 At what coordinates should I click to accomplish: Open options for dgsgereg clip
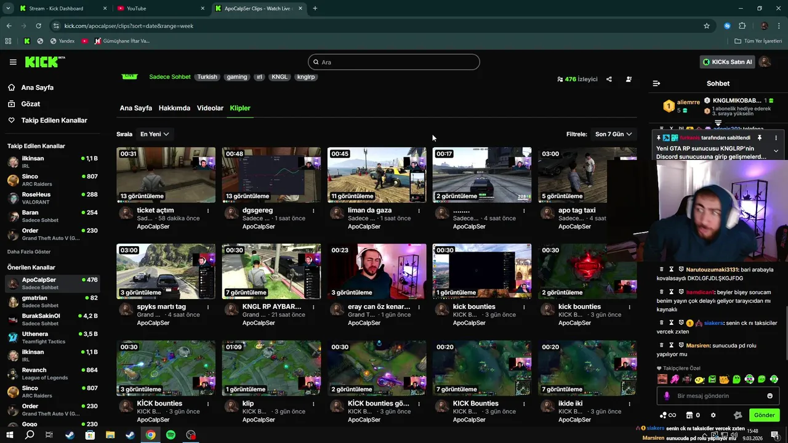pyautogui.click(x=313, y=210)
